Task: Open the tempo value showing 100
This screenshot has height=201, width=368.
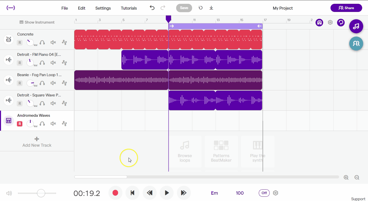Action: (x=240, y=193)
